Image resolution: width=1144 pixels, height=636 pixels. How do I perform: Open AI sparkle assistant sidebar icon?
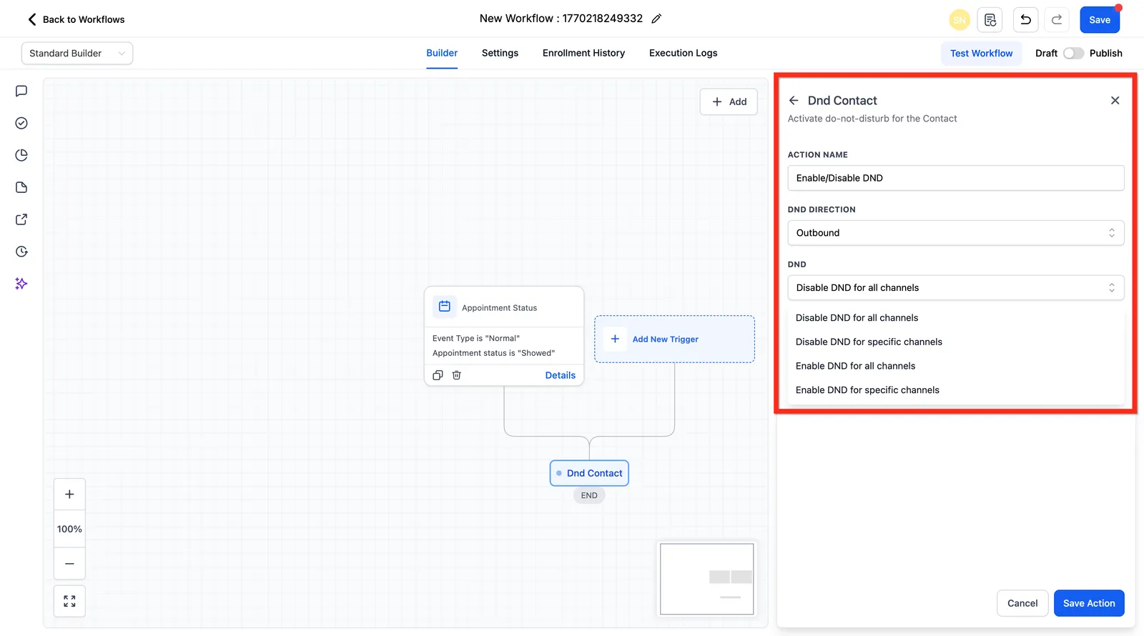pos(21,284)
